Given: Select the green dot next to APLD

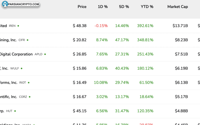Looking at the screenshot, I should coord(45,54).
